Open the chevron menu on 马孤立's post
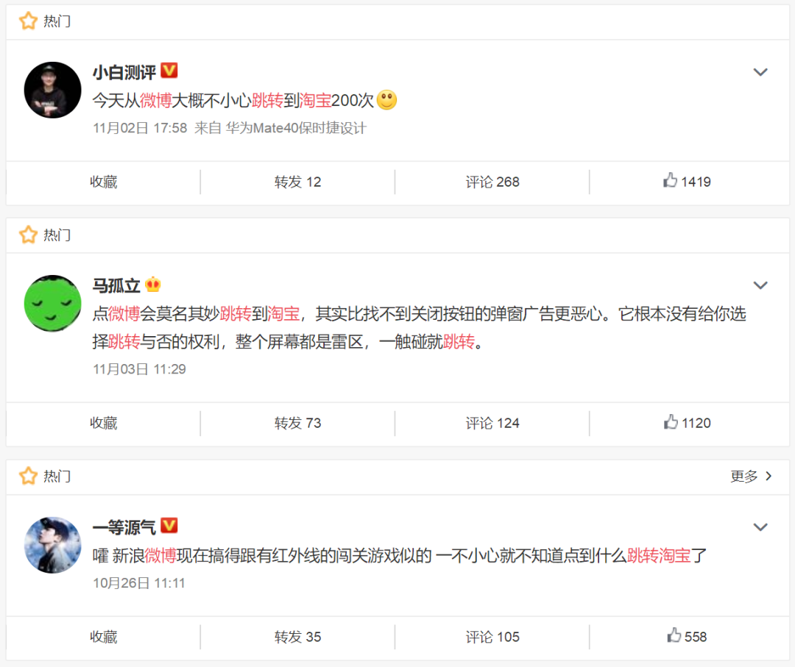The height and width of the screenshot is (667, 795). tap(760, 285)
